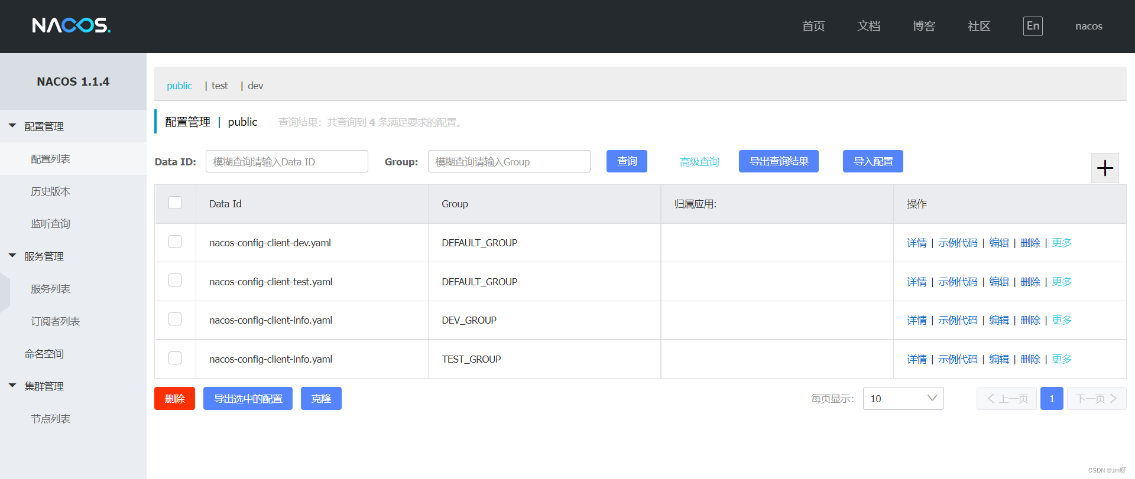
Task: Open the 每页显示 page size dropdown
Action: tap(903, 399)
